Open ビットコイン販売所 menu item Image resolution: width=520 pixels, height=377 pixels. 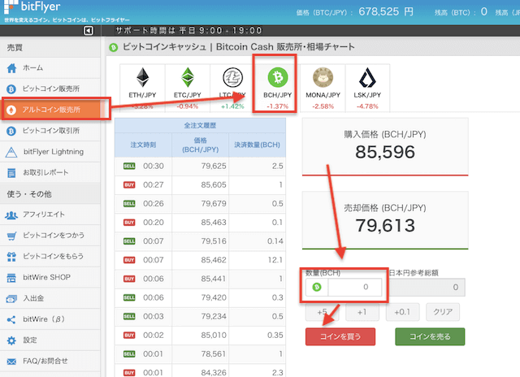(x=50, y=89)
